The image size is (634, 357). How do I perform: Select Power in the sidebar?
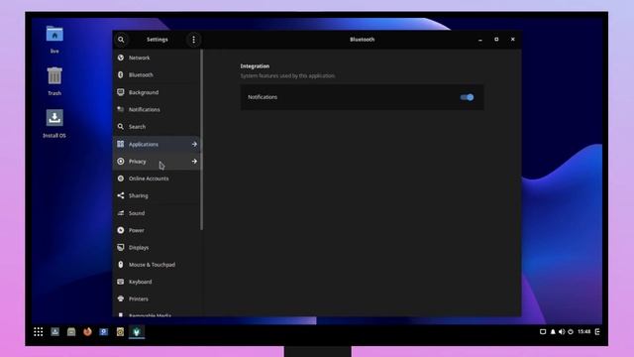157,230
